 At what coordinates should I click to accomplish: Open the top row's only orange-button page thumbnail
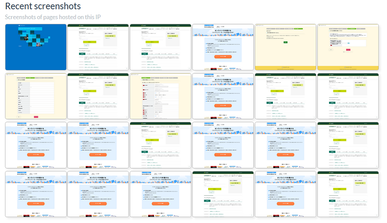[x=223, y=47]
